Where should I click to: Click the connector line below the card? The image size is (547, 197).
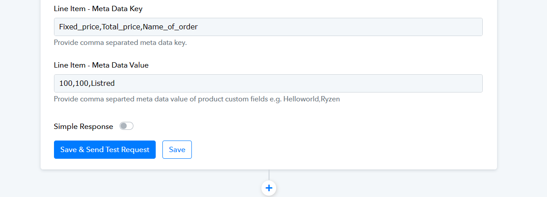[269, 175]
